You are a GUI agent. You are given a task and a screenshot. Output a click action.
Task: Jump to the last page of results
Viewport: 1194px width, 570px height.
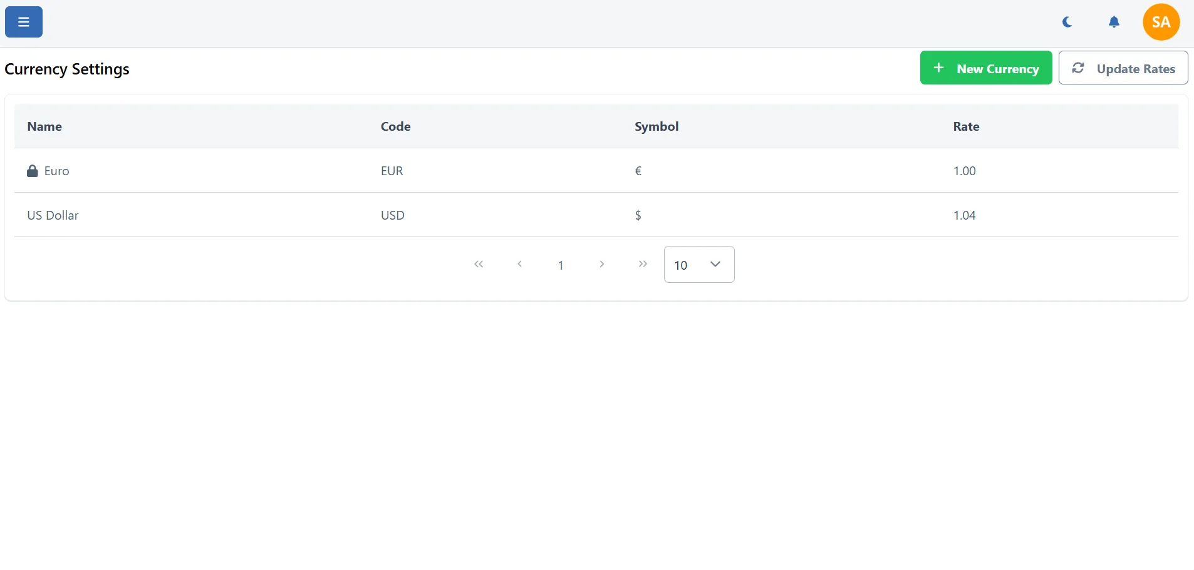[643, 264]
